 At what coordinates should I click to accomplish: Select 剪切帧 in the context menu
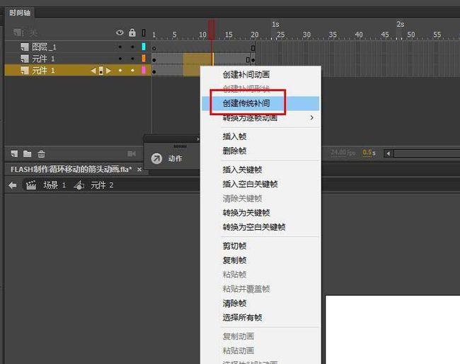point(234,246)
